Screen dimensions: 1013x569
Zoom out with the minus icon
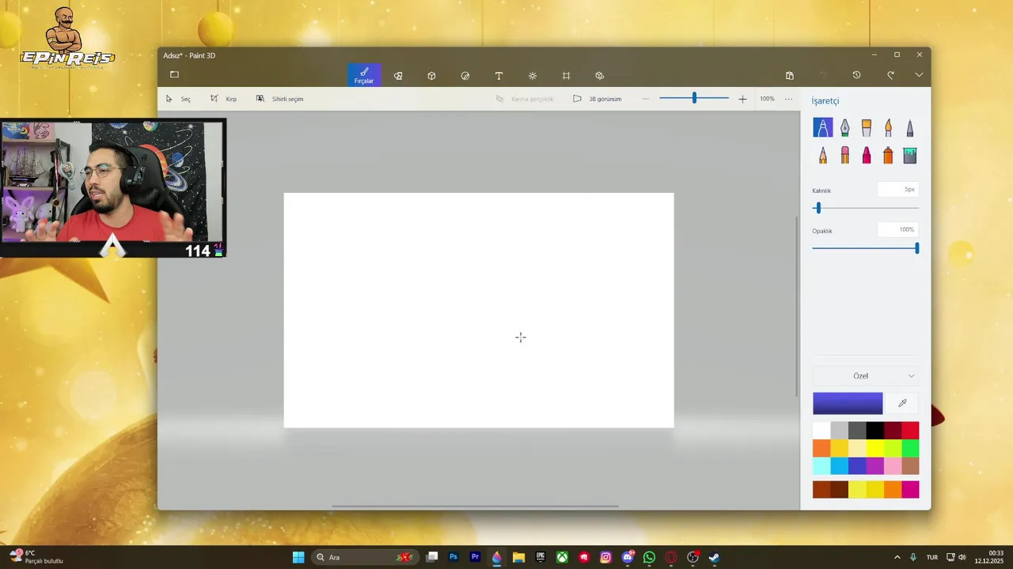tap(645, 99)
